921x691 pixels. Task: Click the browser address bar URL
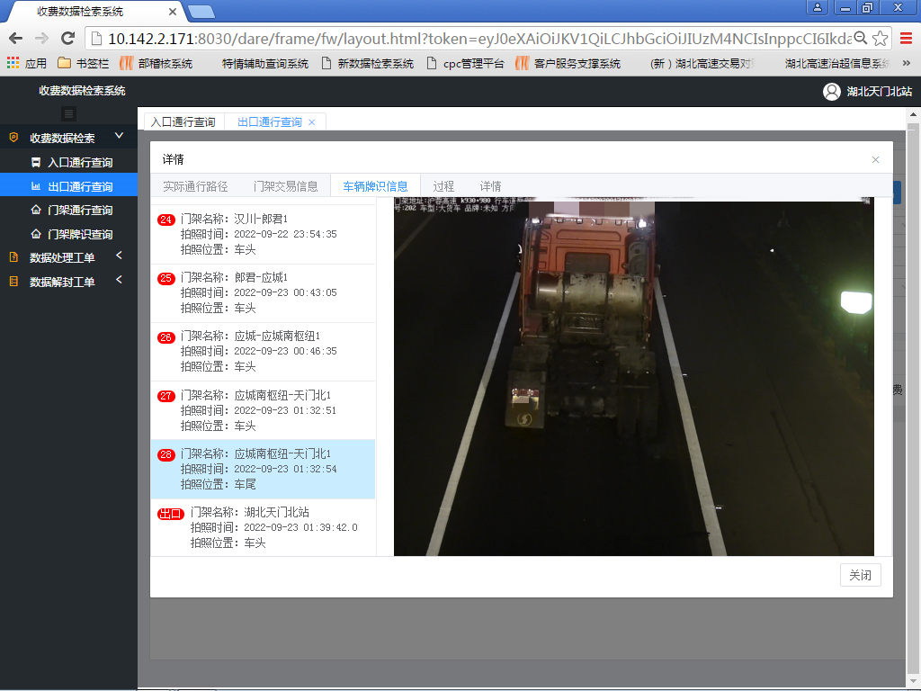[478, 39]
